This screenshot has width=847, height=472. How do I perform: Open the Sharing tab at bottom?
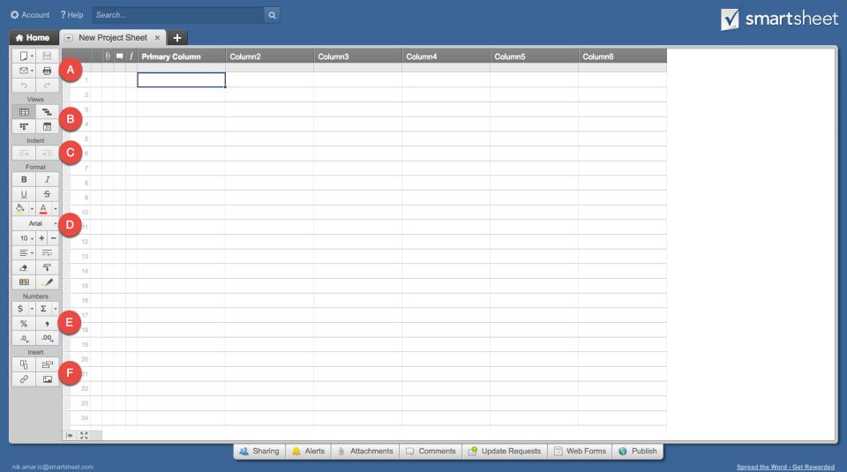(x=259, y=451)
